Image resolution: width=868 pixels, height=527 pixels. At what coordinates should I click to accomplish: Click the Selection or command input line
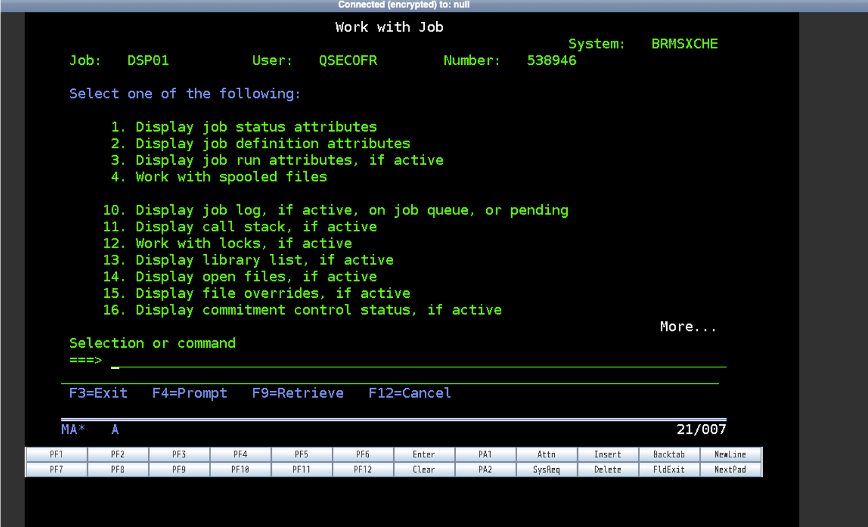click(x=419, y=361)
